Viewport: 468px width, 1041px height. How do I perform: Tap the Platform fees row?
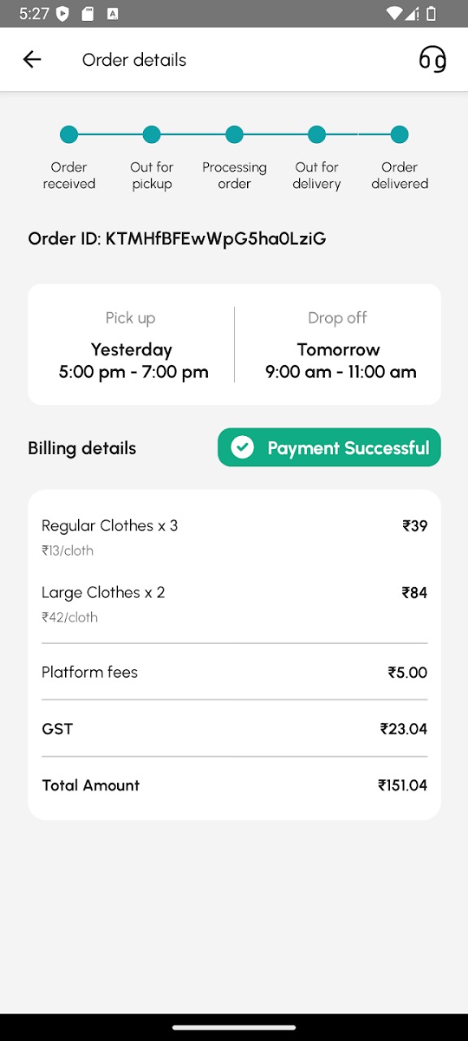(x=234, y=672)
